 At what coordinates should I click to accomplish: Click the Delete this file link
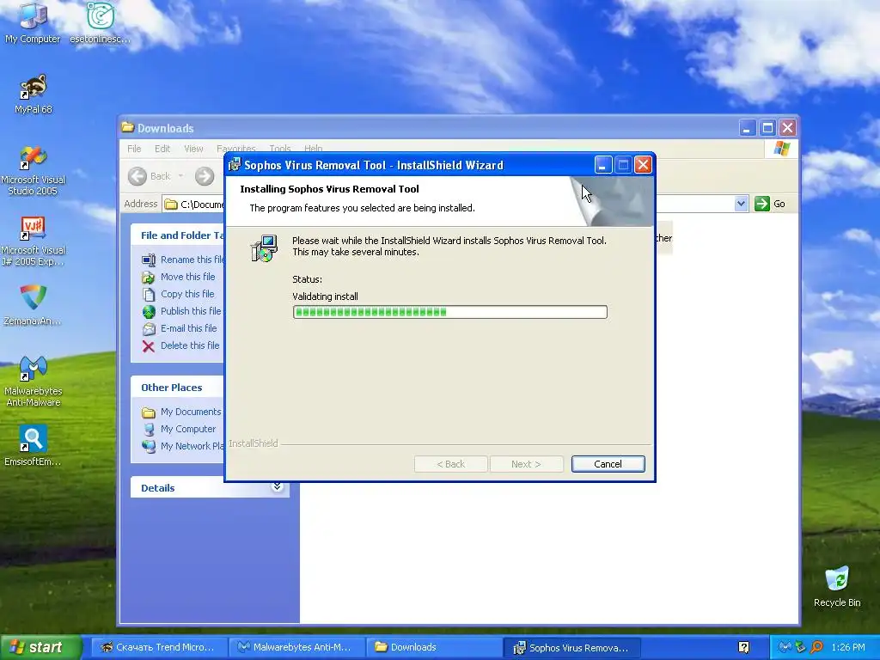[190, 345]
